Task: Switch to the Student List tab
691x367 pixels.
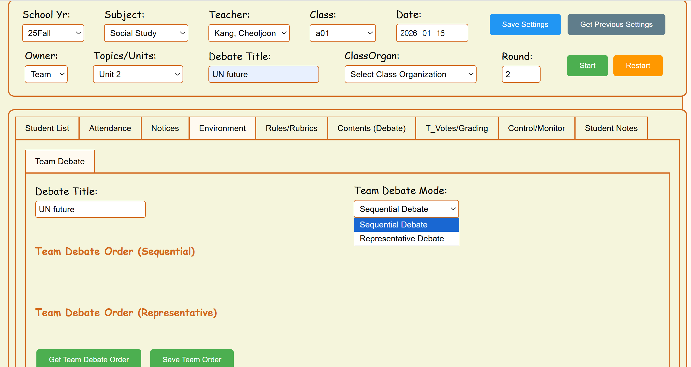Action: (x=47, y=128)
